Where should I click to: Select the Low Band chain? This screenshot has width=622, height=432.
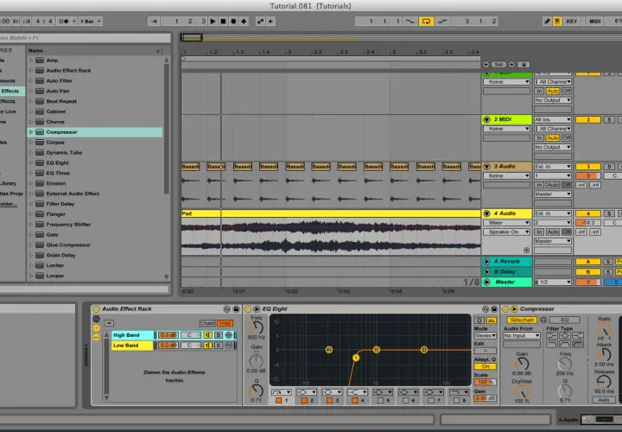pyautogui.click(x=132, y=346)
